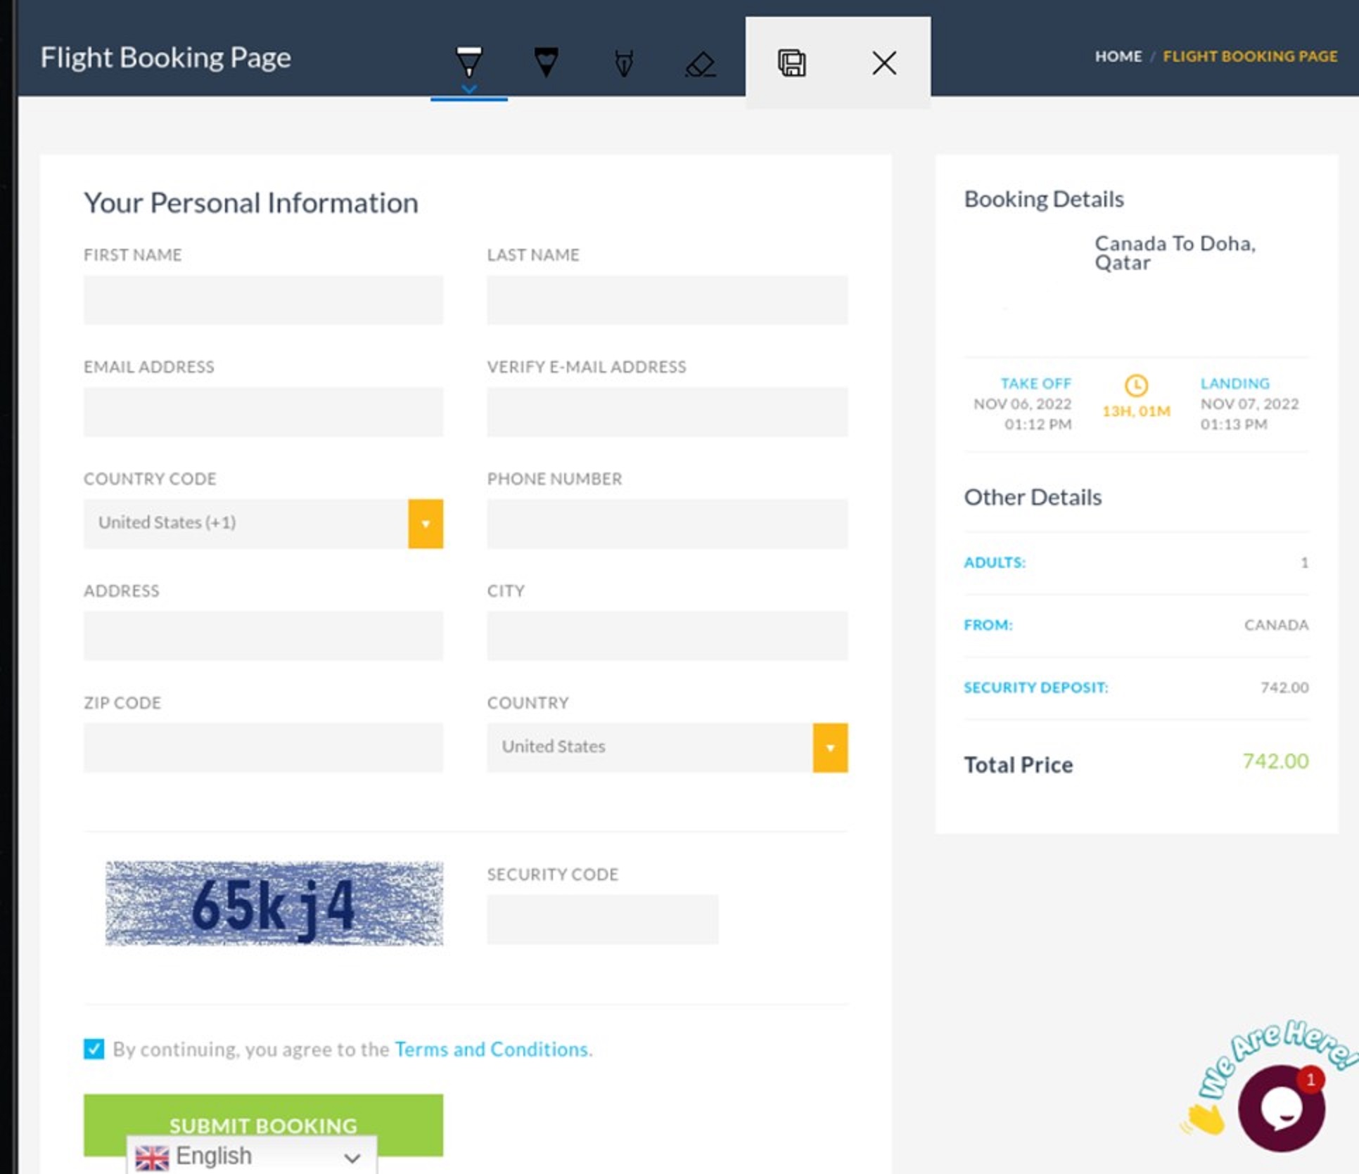The width and height of the screenshot is (1359, 1174).
Task: Select the thin pencil drawing tool
Action: pyautogui.click(x=623, y=63)
